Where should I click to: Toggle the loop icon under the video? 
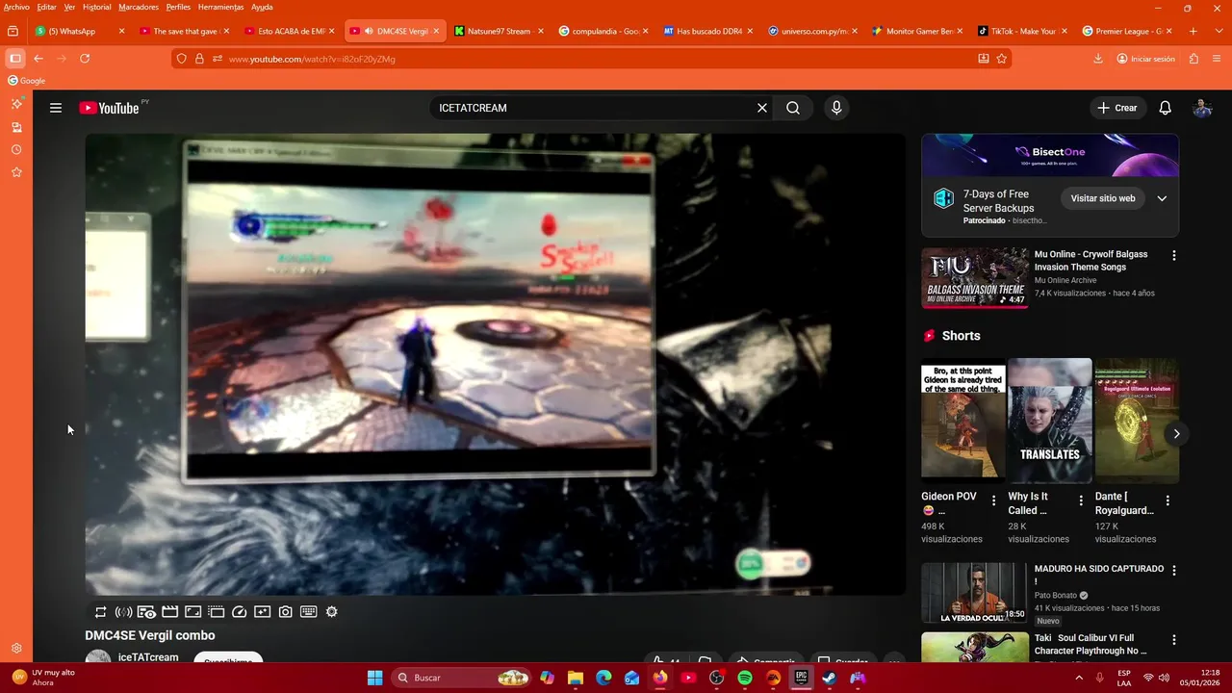[x=100, y=612]
